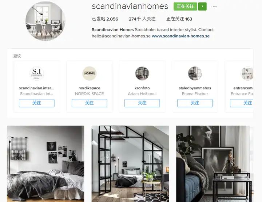Image resolution: width=262 pixels, height=202 pixels.
Task: Expand the green dropdown arrow next to following
Action: 202,7
